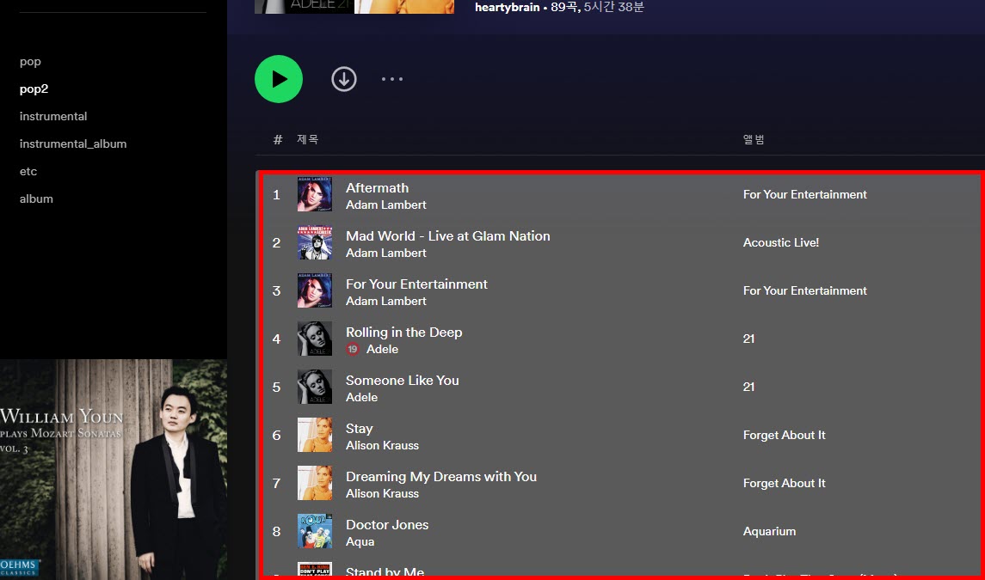Open Forget About It album link in row 6
Image resolution: width=985 pixels, height=580 pixels.
(784, 435)
